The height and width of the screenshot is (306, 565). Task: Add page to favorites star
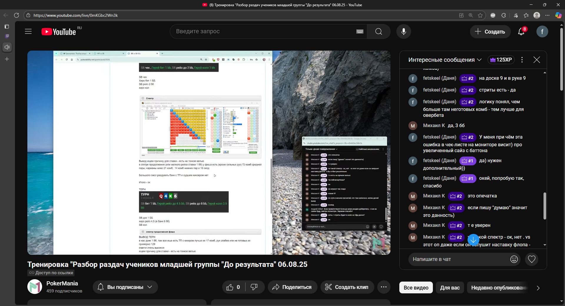click(480, 15)
